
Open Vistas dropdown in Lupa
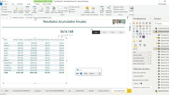click(x=92, y=73)
